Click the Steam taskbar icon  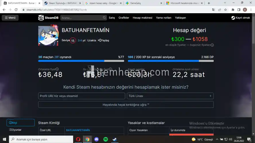tap(114, 139)
